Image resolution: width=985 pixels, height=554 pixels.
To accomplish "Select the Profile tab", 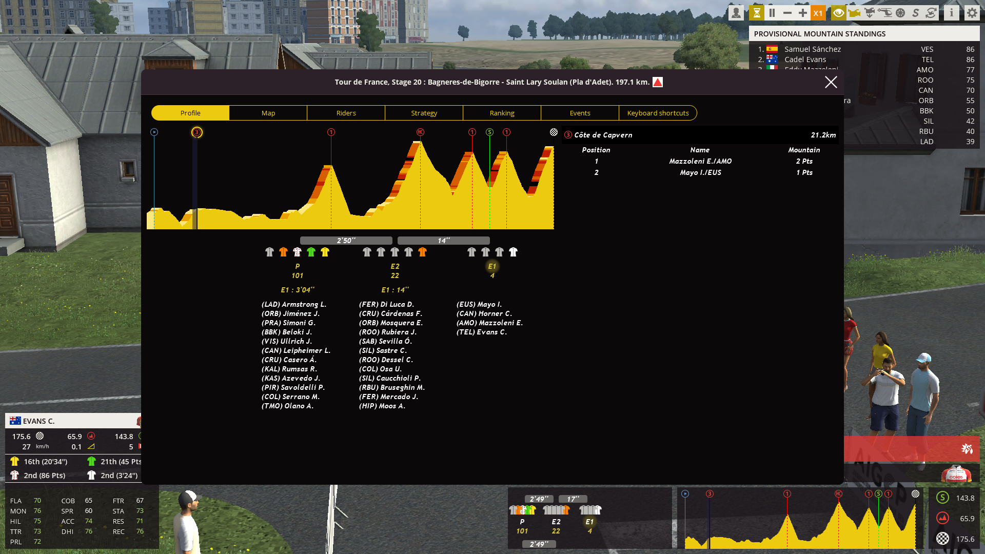I will [190, 113].
